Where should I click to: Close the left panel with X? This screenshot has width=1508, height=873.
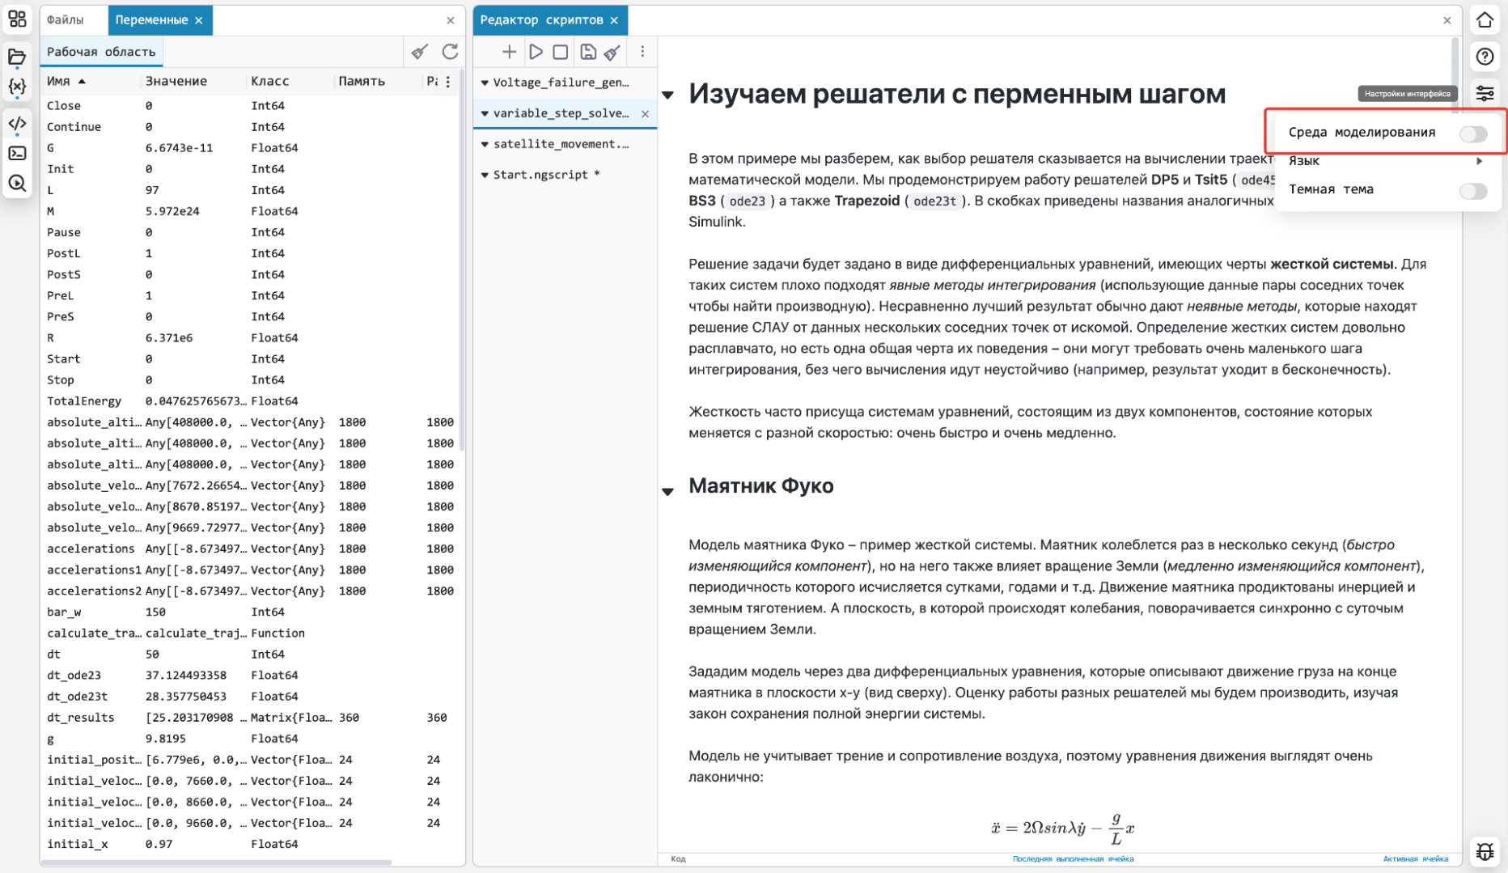pos(451,20)
